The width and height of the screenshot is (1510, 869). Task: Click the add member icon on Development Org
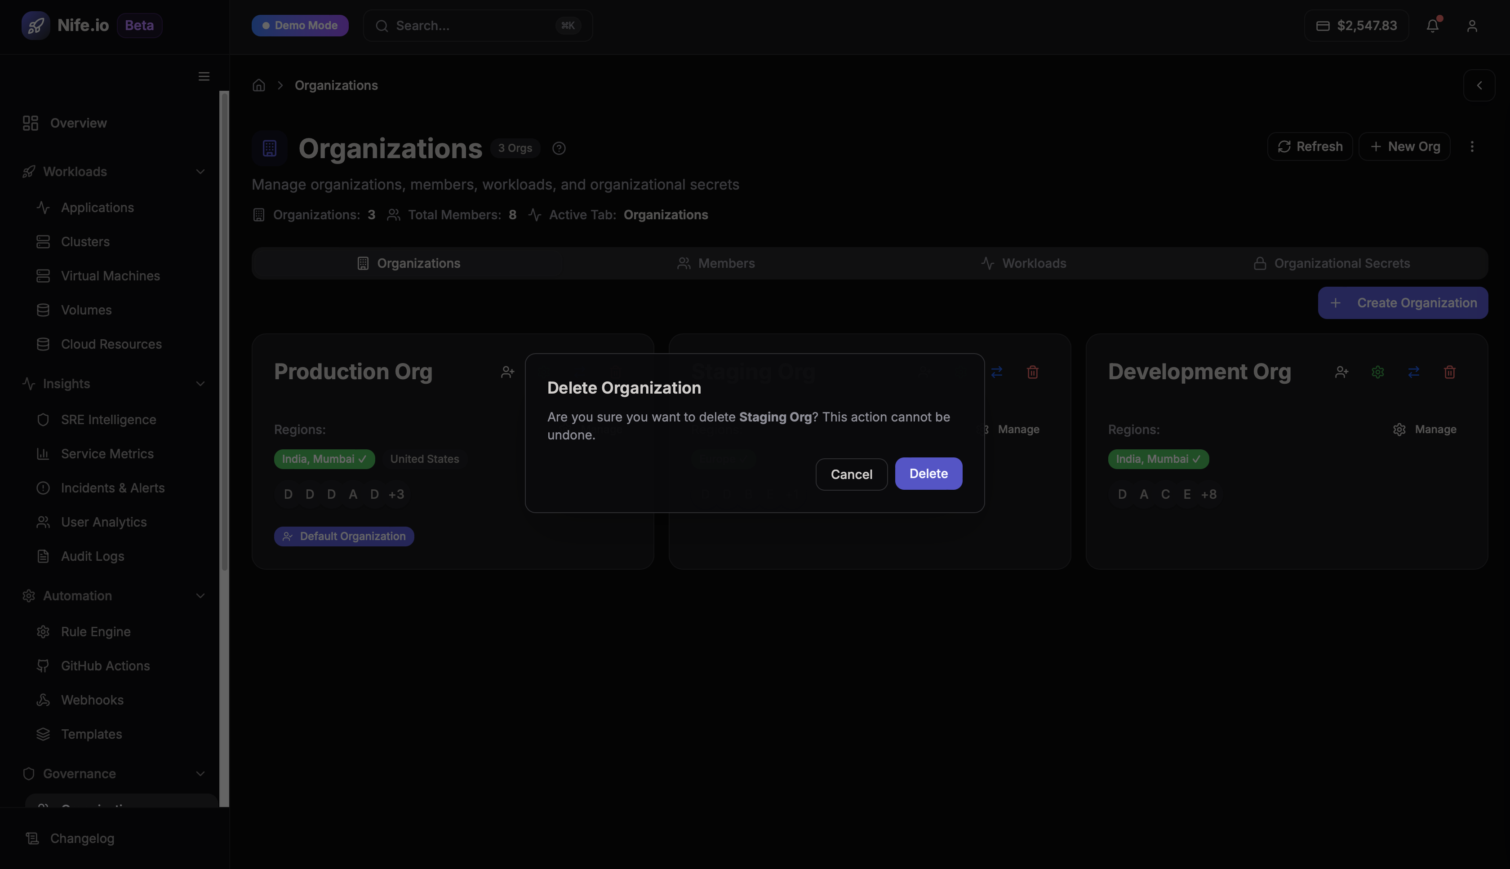pyautogui.click(x=1341, y=372)
